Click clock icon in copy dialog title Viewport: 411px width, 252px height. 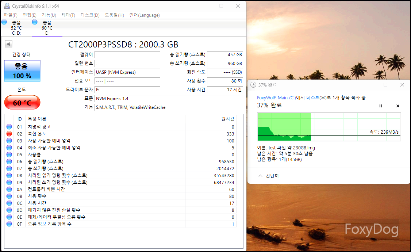253,85
